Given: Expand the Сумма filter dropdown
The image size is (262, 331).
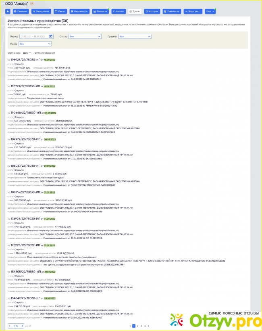Looking at the screenshot, I should 35,44.
